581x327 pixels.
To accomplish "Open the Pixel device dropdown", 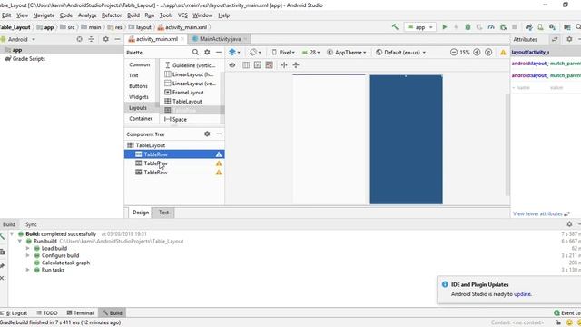I will (x=283, y=53).
